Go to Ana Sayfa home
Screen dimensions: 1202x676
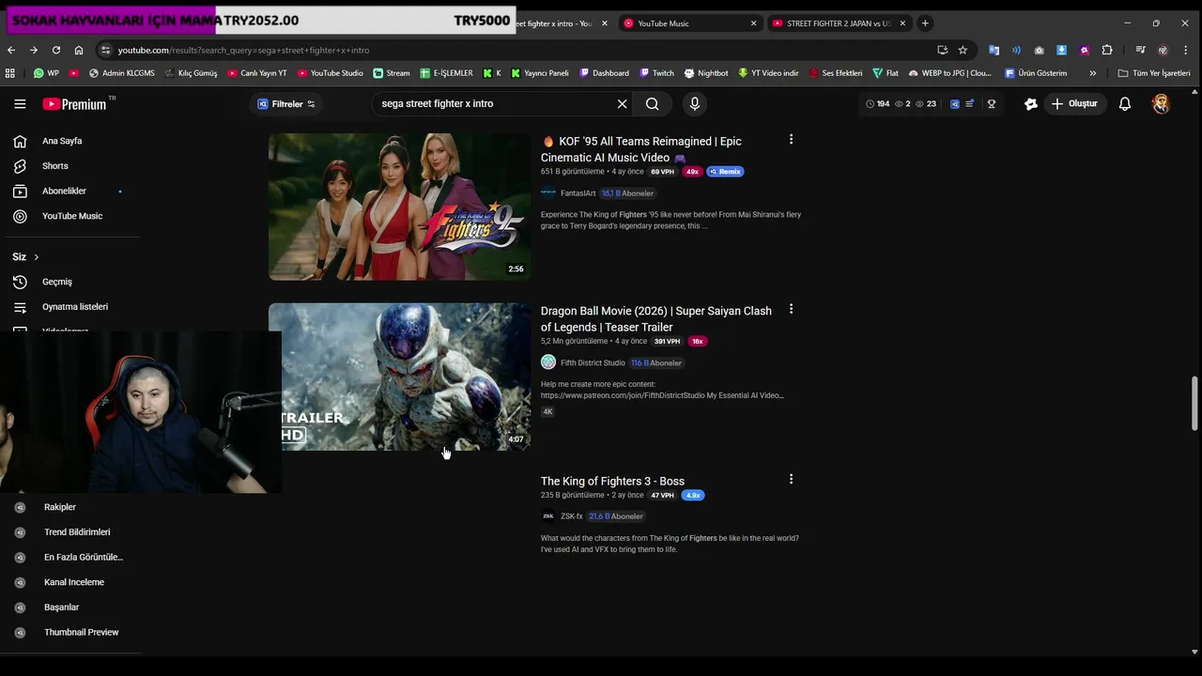[62, 141]
